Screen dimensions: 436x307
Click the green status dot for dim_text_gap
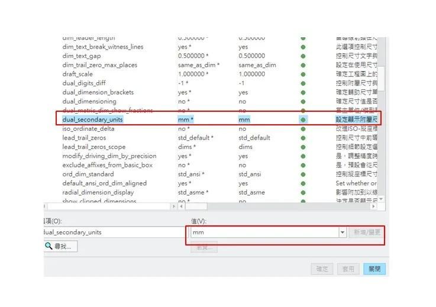[x=303, y=56]
